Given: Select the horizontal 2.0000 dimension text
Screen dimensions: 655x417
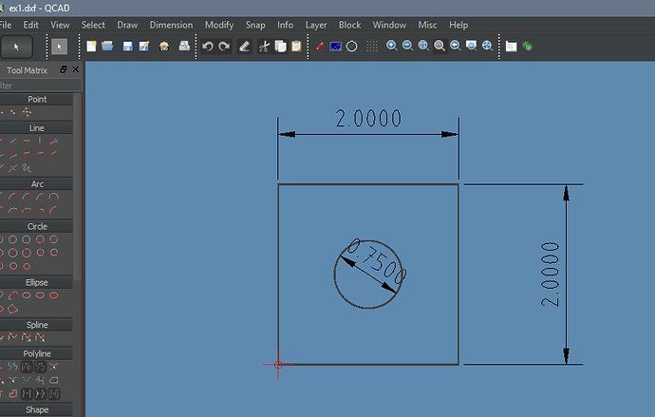Looking at the screenshot, I should pos(368,118).
